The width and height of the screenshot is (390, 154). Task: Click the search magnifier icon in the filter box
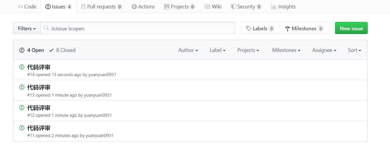pos(46,28)
